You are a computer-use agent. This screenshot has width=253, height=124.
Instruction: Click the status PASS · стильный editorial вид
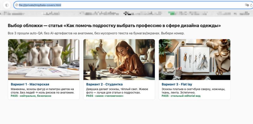point(181,96)
